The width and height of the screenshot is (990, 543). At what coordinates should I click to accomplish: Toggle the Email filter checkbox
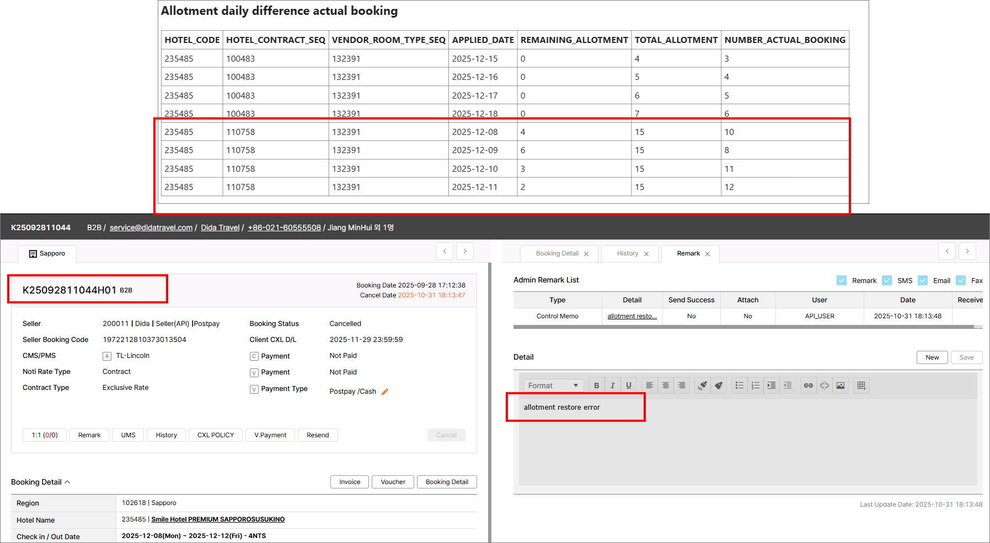pos(923,280)
